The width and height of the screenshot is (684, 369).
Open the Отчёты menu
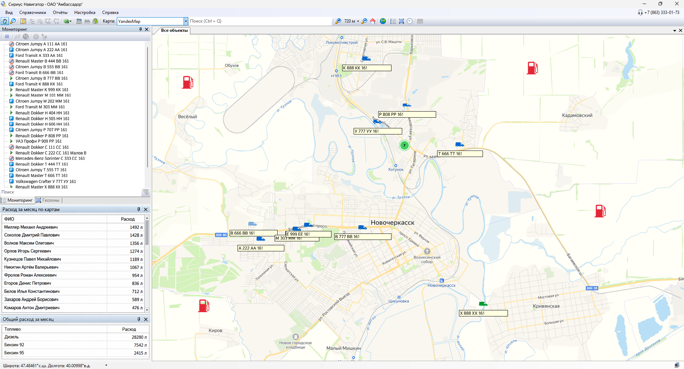[x=60, y=13]
